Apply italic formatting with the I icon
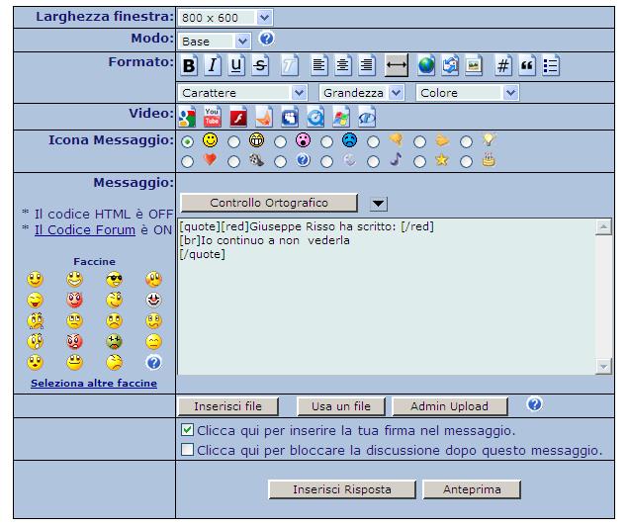This screenshot has width=628, height=527. 213,65
